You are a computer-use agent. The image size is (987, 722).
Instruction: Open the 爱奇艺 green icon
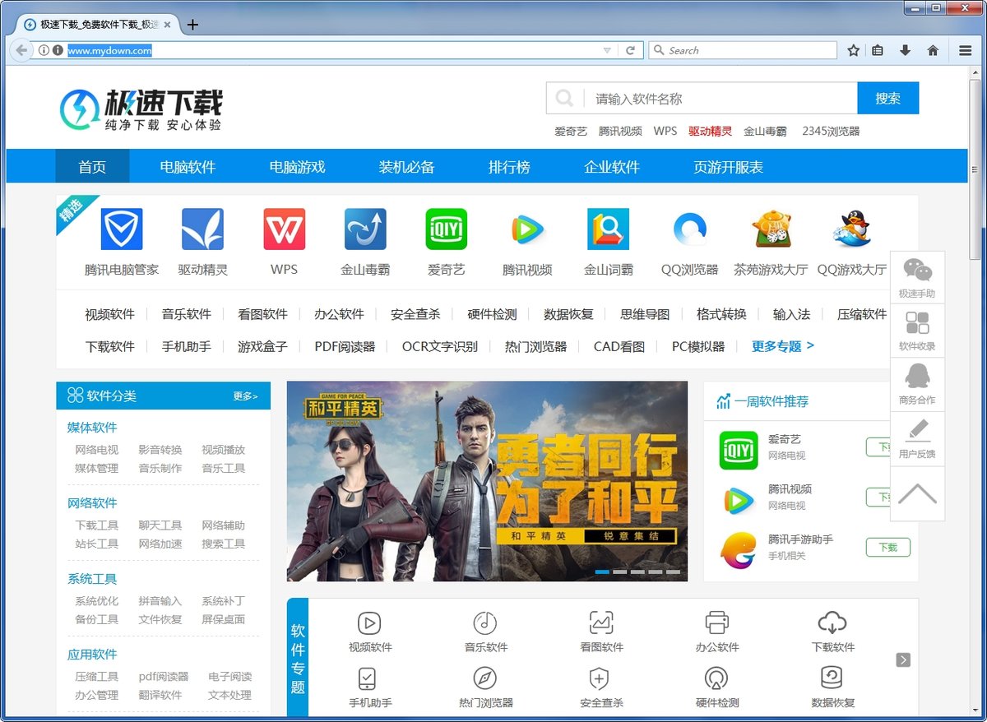click(445, 229)
